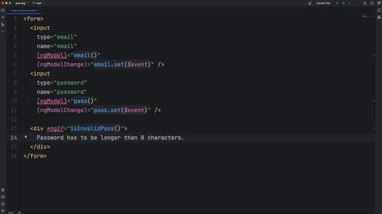The height and width of the screenshot is (214, 382).
Task: Click line number 14 in the gutter
Action: [14, 137]
